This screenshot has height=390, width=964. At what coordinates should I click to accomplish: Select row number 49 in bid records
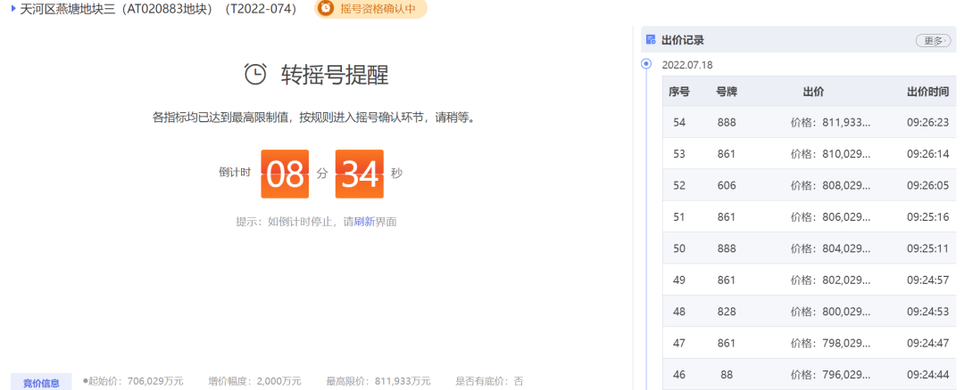(679, 280)
